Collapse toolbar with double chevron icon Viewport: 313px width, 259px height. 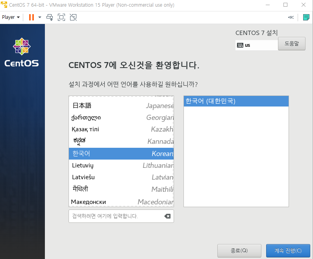coord(291,17)
